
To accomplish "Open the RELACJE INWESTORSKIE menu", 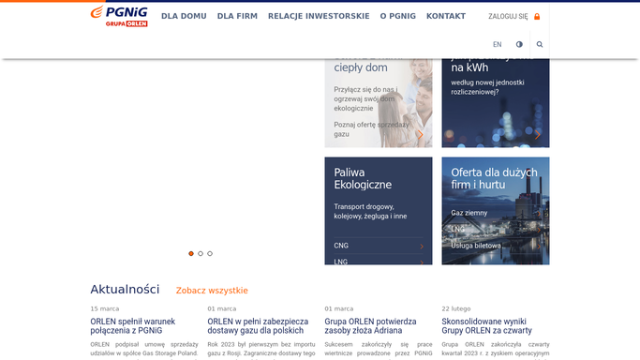I will 319,16.
